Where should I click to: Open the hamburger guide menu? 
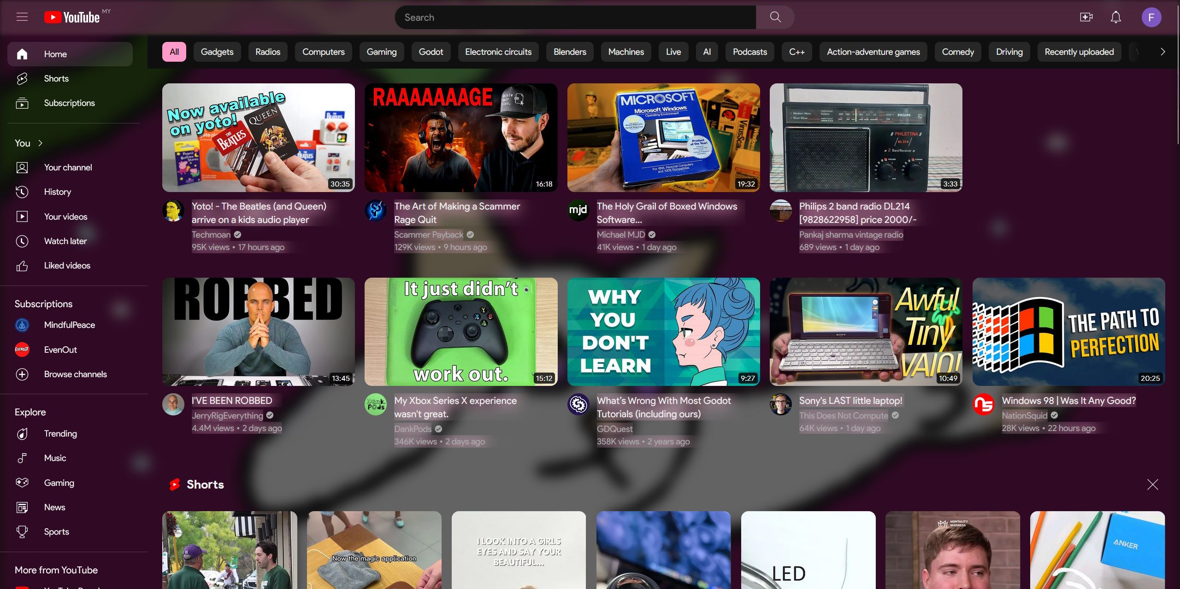pyautogui.click(x=22, y=17)
